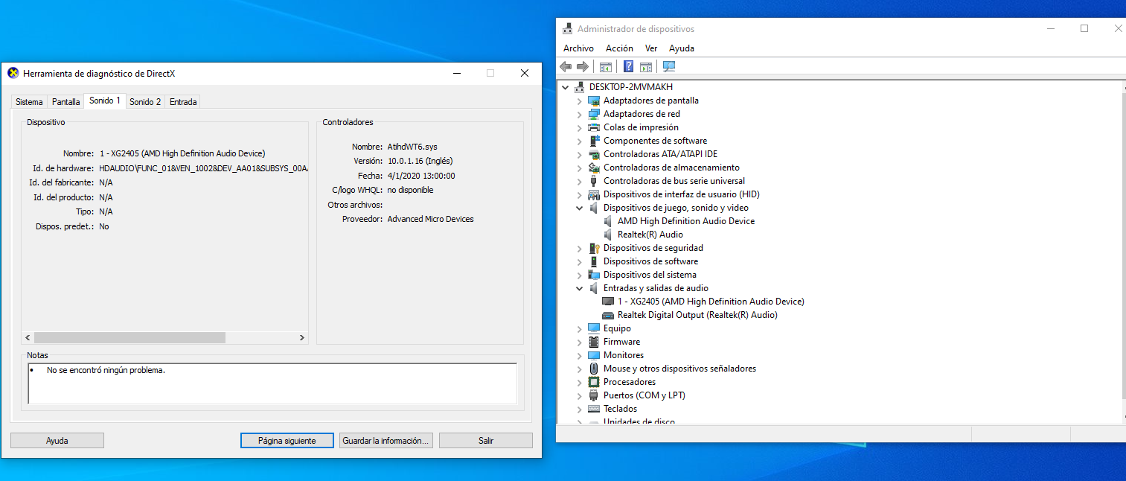The height and width of the screenshot is (481, 1126).
Task: Select AMD High Definition Audio Device entry
Action: tap(685, 221)
